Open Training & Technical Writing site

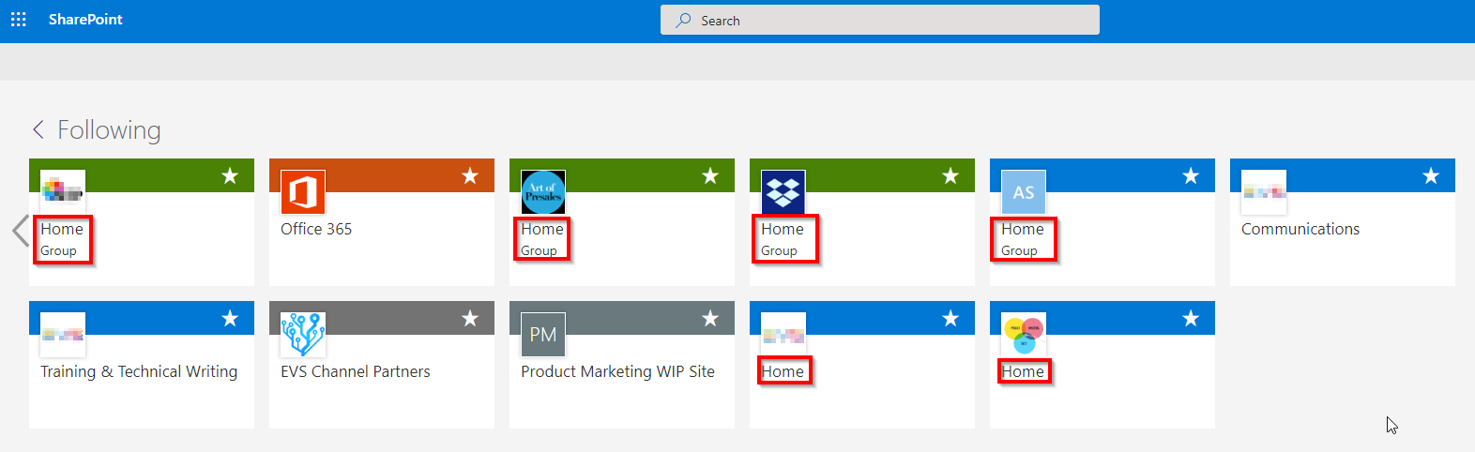coord(139,371)
